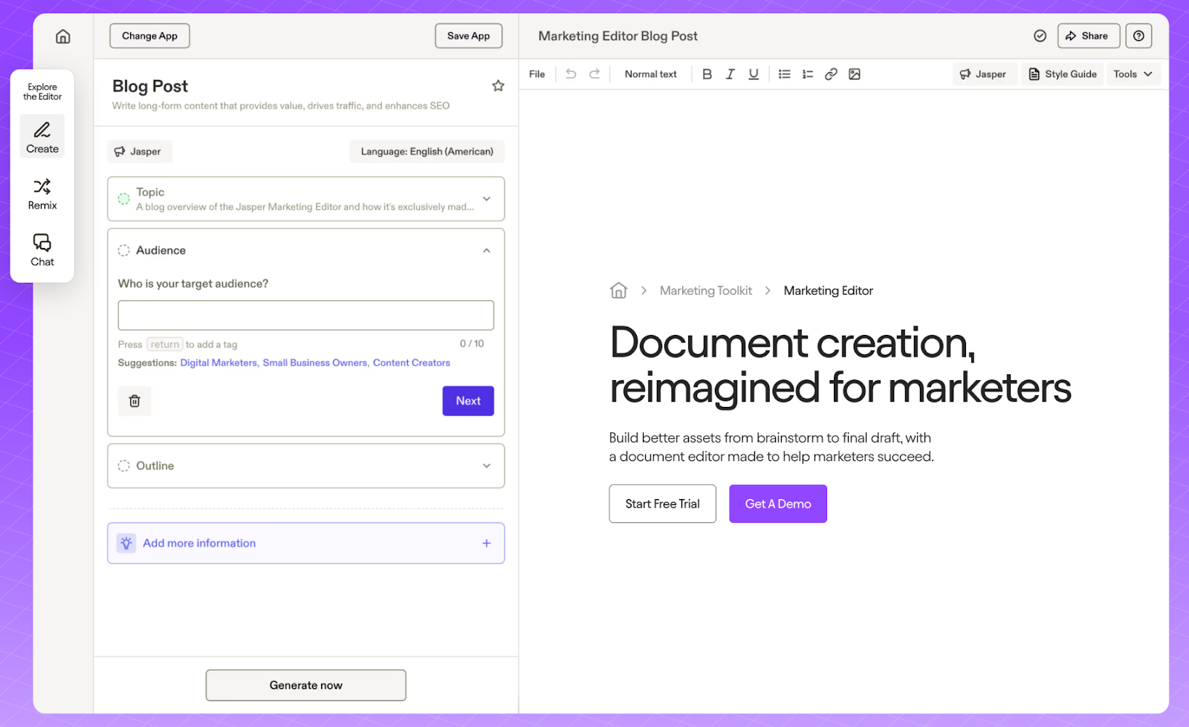The height and width of the screenshot is (727, 1189).
Task: Apply bold formatting
Action: 707,74
